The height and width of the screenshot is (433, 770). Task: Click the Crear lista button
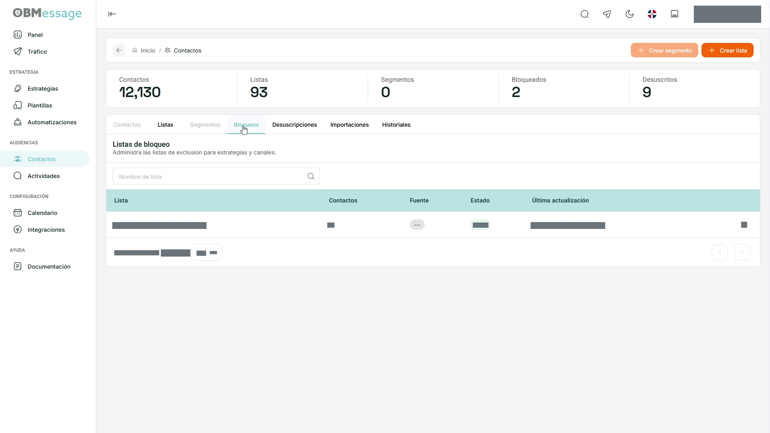click(727, 50)
